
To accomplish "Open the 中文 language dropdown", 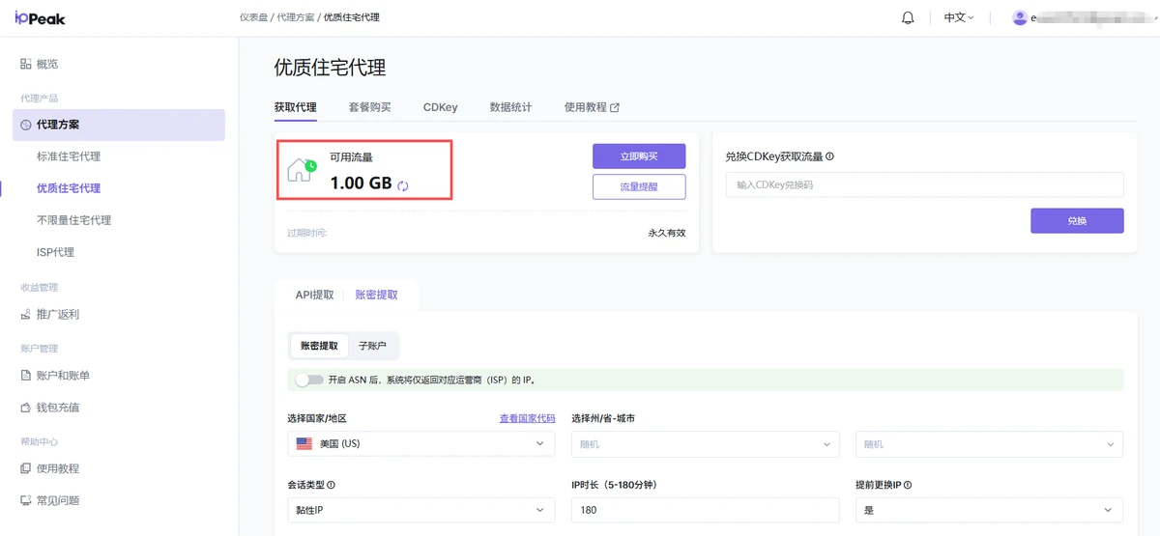I will 959,17.
